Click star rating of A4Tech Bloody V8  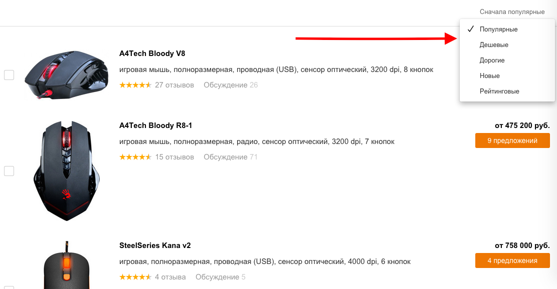click(x=135, y=85)
